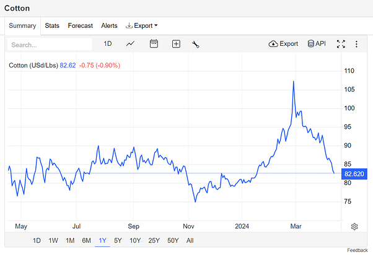
Task: Open the 1D interval selector
Action: coord(108,44)
